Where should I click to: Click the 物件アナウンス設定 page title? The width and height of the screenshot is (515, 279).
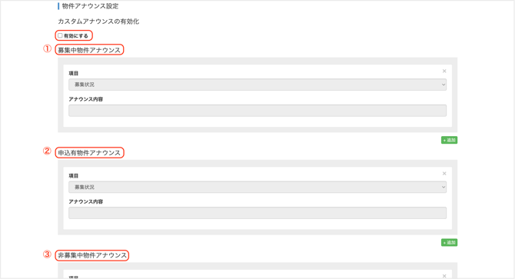click(91, 6)
